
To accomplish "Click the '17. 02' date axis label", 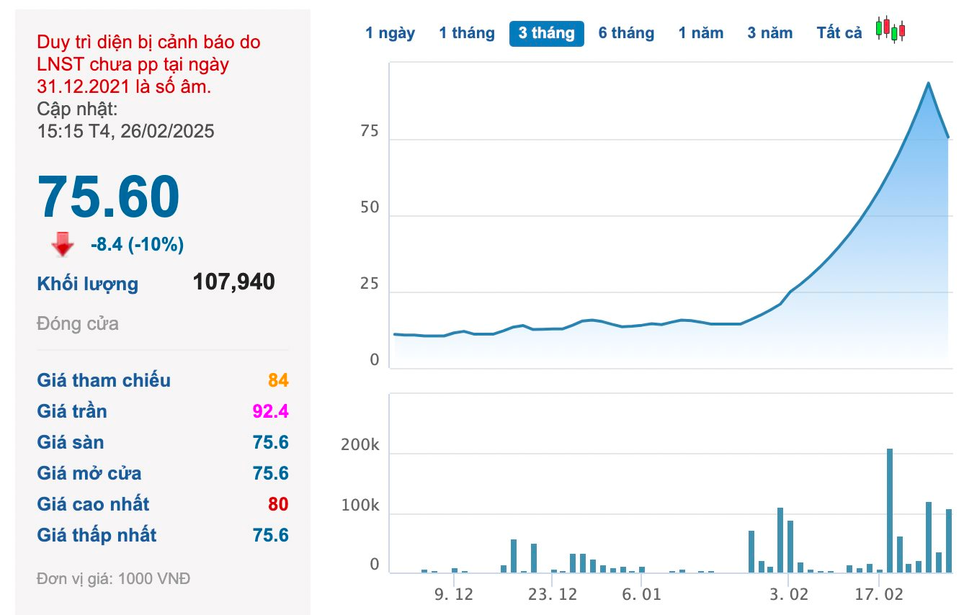I will click(880, 596).
